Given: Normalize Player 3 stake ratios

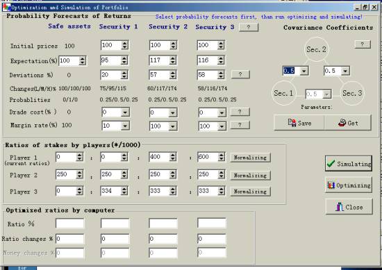Looking at the screenshot, I should click(250, 192).
